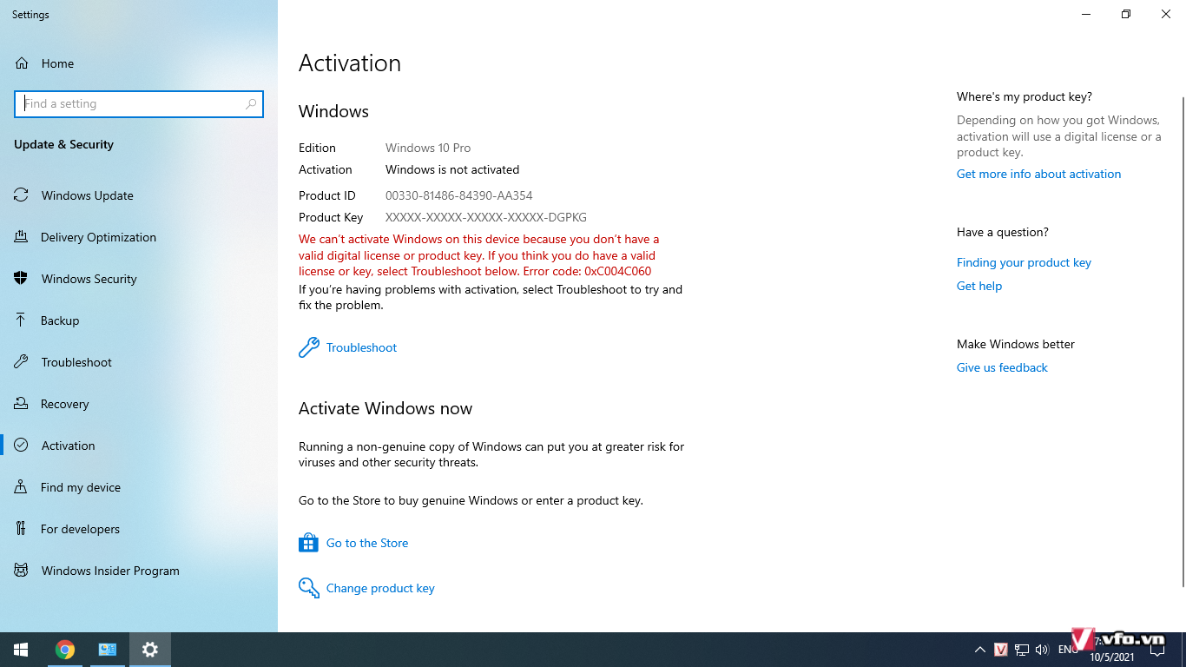Image resolution: width=1186 pixels, height=667 pixels.
Task: Minimize the Settings window
Action: pos(1086,14)
